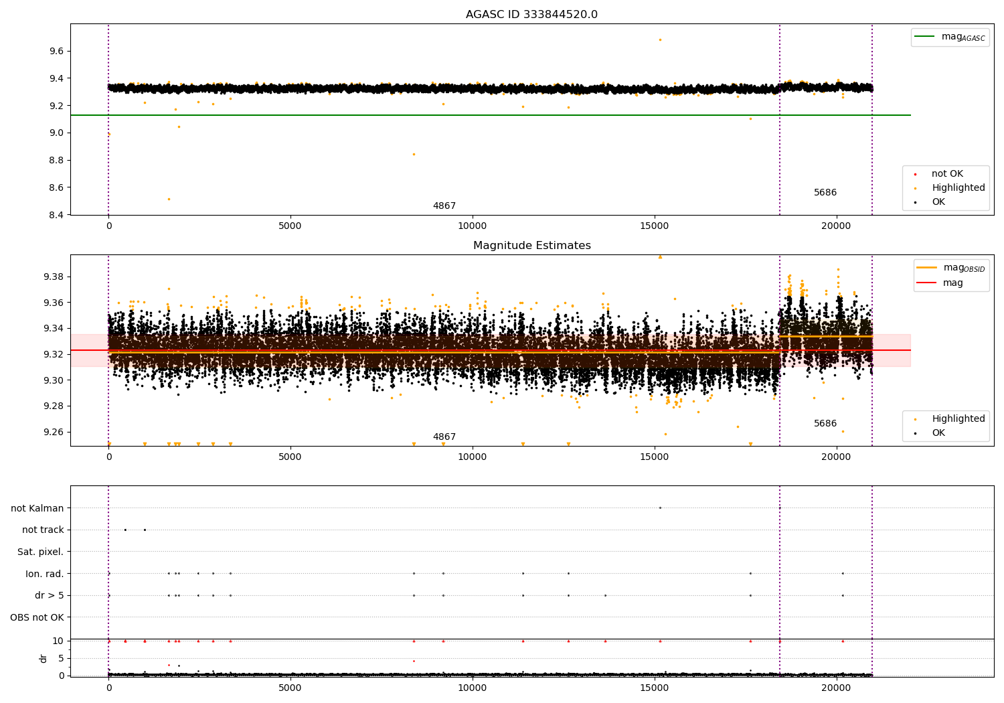Click the 'Ion. rad.' row label

[x=44, y=574]
